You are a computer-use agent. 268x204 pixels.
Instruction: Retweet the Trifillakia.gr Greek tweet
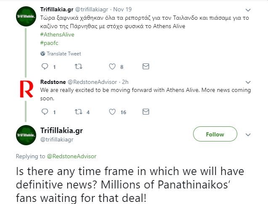click(x=78, y=66)
